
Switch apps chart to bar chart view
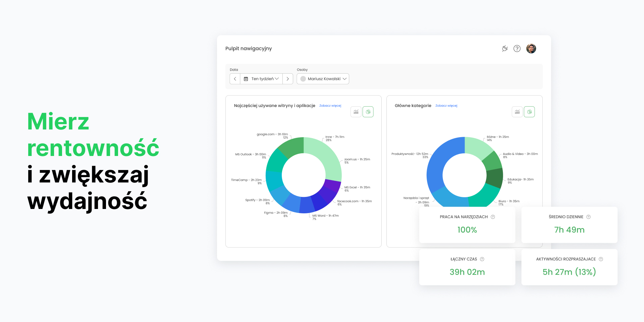(356, 112)
